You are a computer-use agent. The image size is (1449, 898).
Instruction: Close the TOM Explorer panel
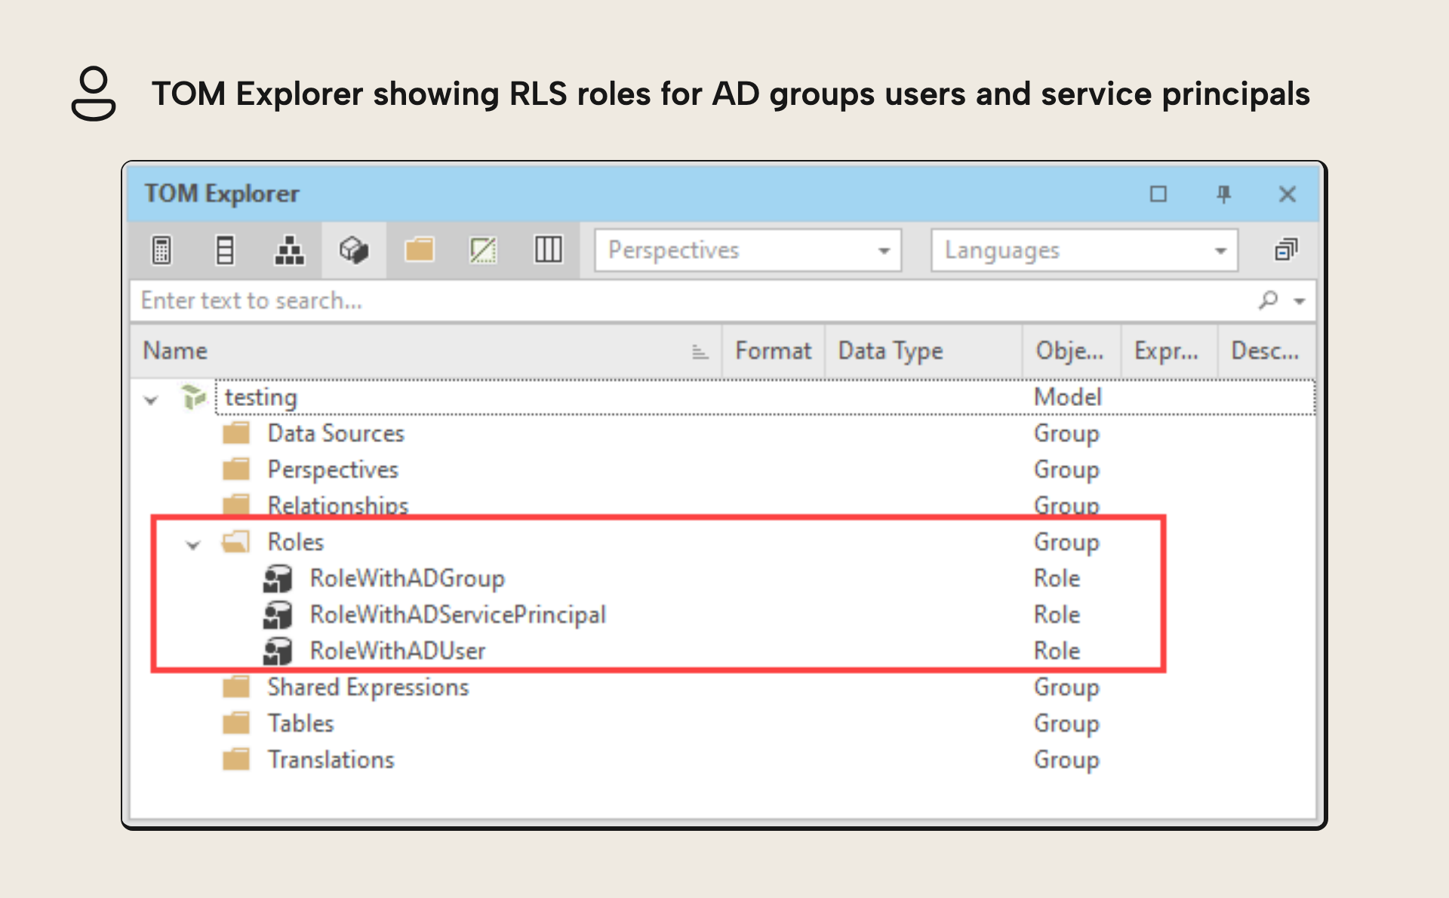tap(1287, 195)
